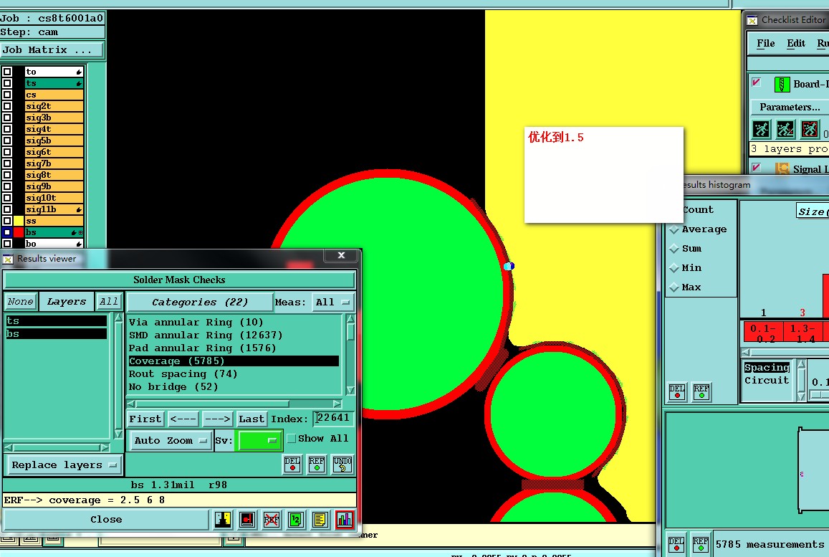Viewport: 829px width, 557px height.
Task: Select 'Circuit' in histogram list
Action: [x=767, y=381]
